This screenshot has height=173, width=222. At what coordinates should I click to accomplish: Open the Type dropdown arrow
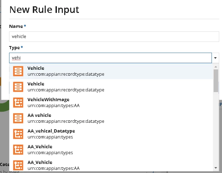215,58
